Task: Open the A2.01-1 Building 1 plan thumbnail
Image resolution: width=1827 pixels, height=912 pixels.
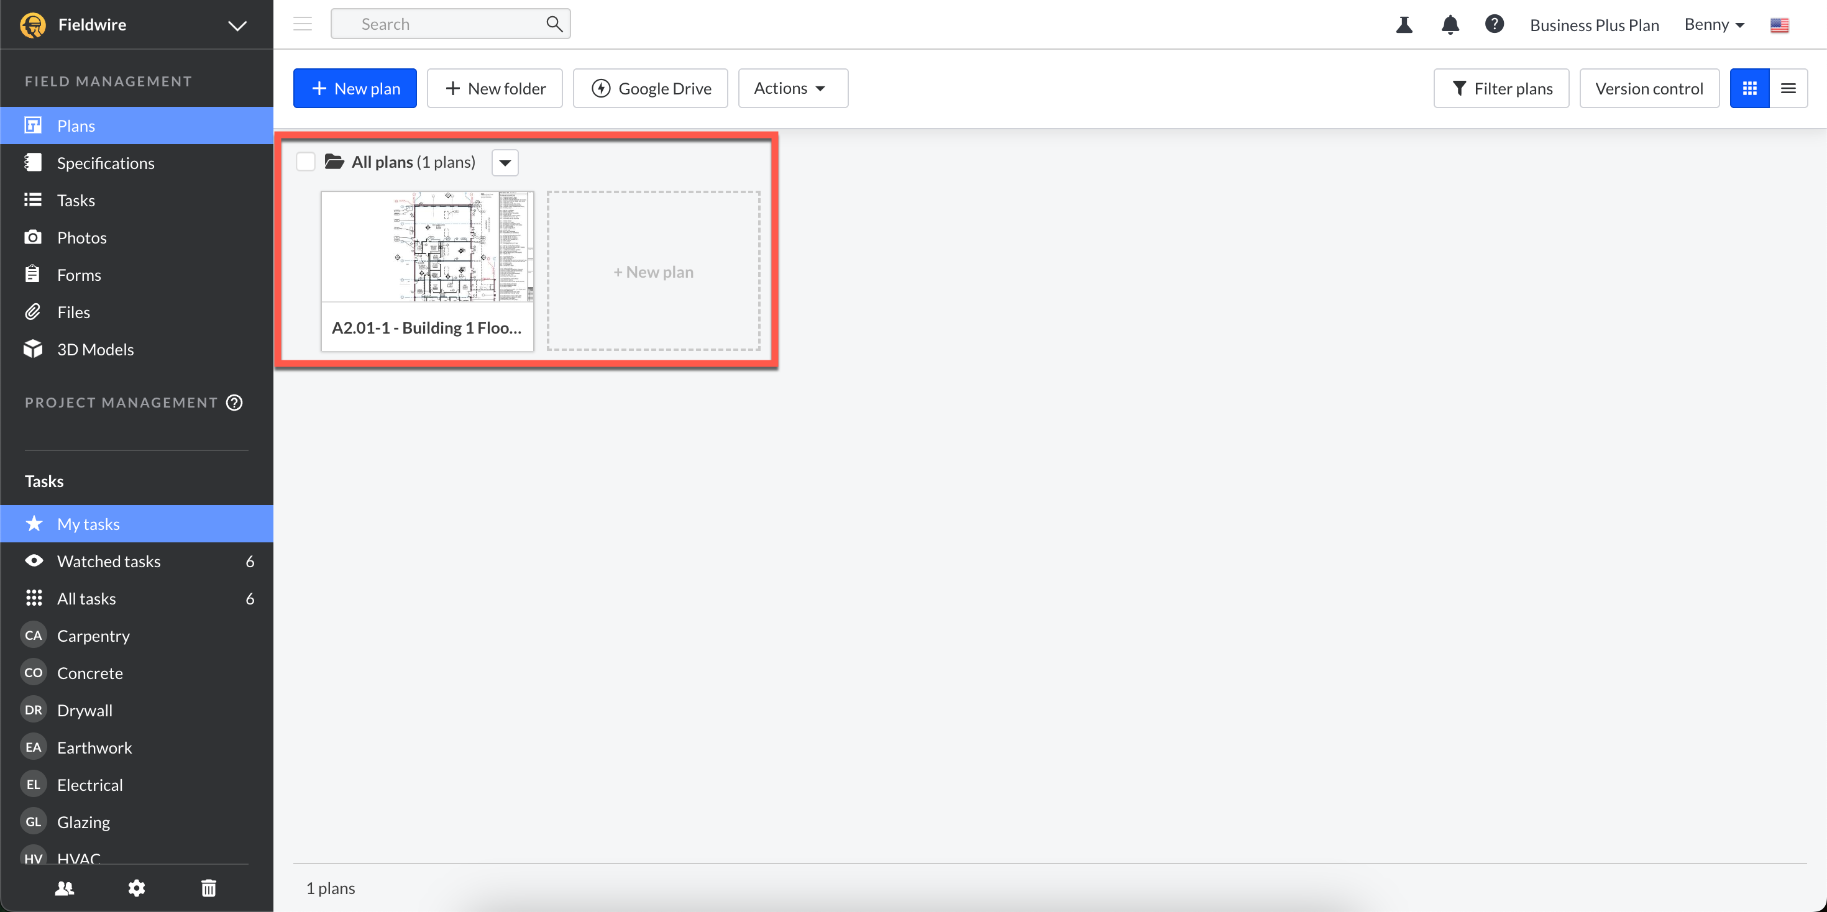Action: (427, 247)
